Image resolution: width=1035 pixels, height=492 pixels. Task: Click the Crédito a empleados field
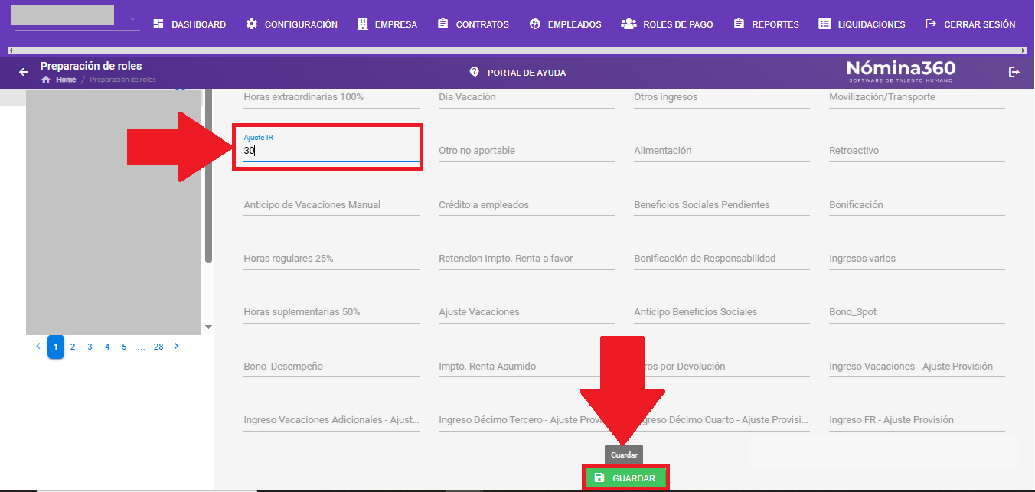[x=527, y=205]
